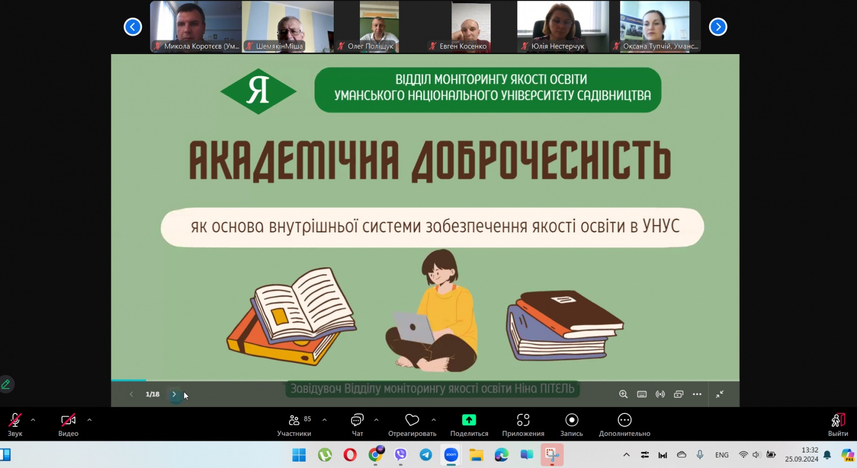
Task: Expand the chat options arrow
Action: pos(377,420)
